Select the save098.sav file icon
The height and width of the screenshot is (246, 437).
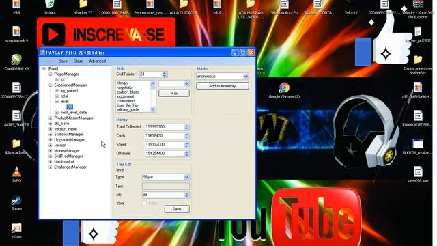coord(418,172)
